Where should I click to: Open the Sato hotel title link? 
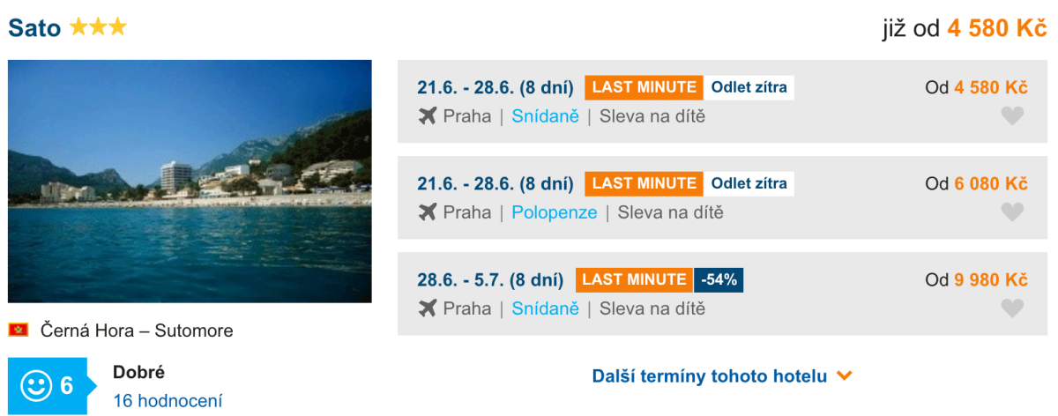tap(34, 27)
